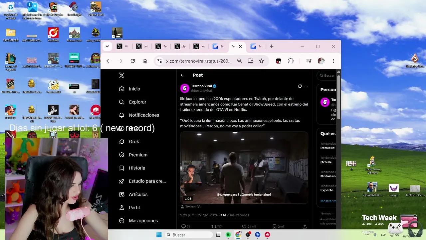Open Estudio para creadores
Screen dimensions: 426x240
[142, 181]
